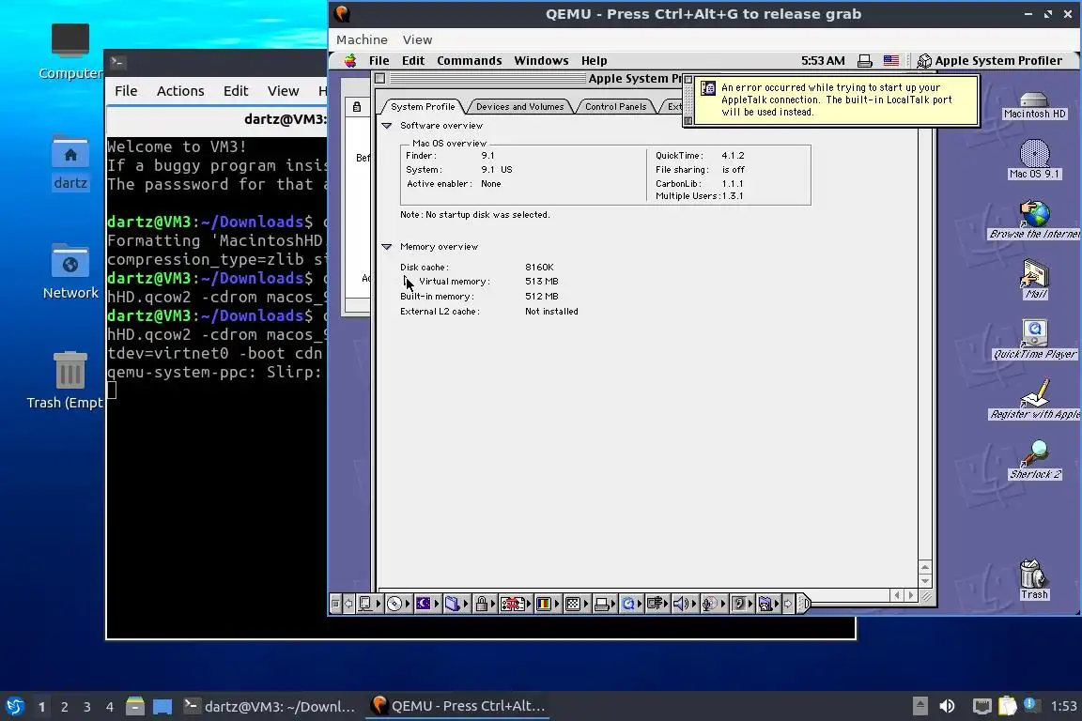Click the Control Strip close box
Screen dimensions: 1082x721
pyautogui.click(x=335, y=605)
